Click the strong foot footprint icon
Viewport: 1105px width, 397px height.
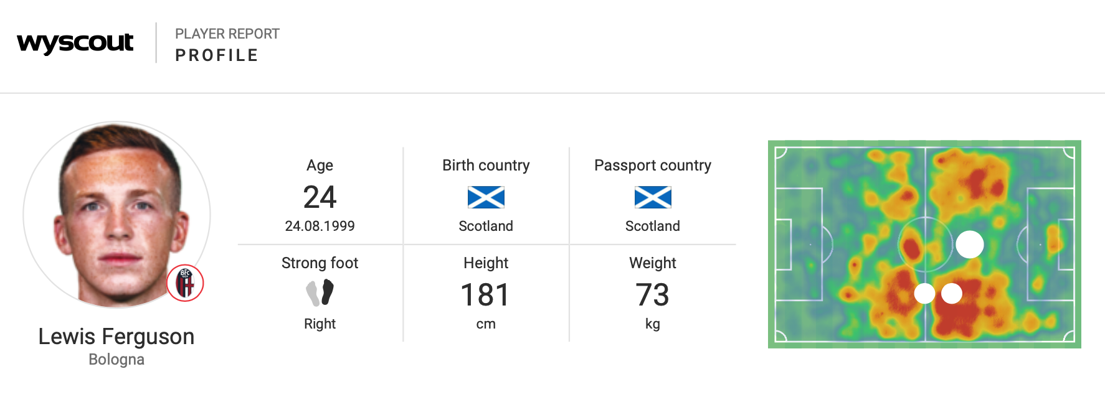pos(320,292)
